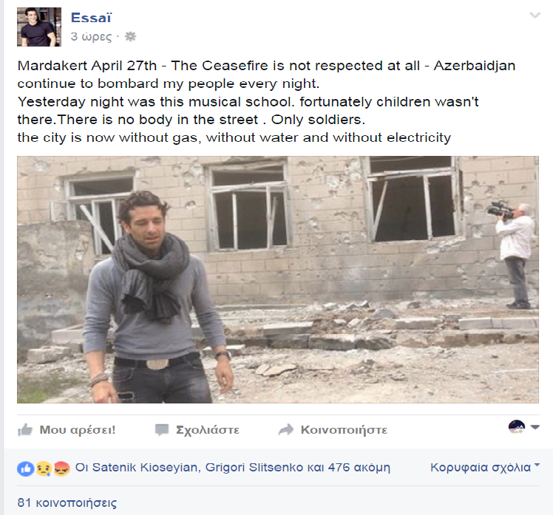Click Σχολιάστε to comment

207,430
